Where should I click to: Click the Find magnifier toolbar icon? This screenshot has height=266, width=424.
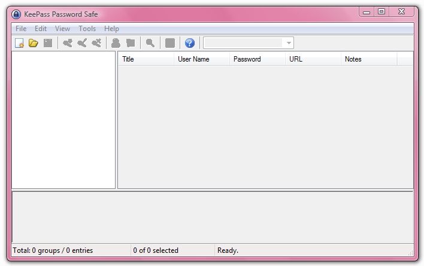tap(150, 43)
